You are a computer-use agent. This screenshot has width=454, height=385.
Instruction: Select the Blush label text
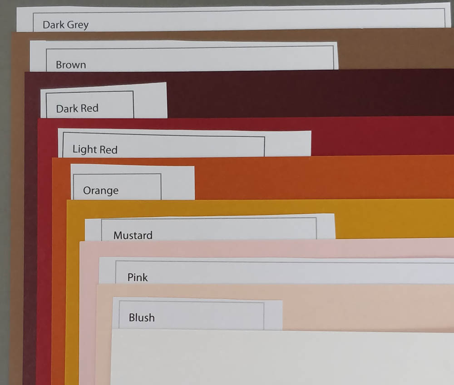[142, 318]
